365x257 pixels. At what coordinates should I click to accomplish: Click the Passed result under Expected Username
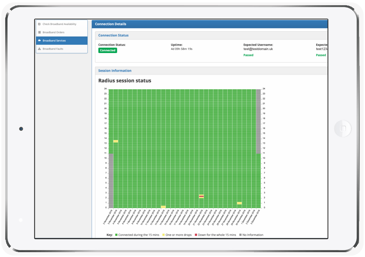click(248, 55)
